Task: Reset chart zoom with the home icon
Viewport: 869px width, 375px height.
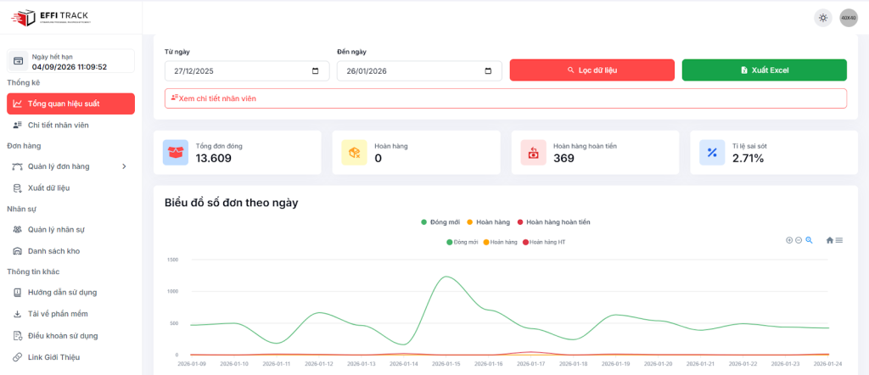Action: [x=830, y=240]
